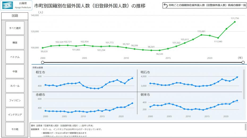Filter by 中国 nationality
This screenshot has height=138, width=247.
[15, 71]
